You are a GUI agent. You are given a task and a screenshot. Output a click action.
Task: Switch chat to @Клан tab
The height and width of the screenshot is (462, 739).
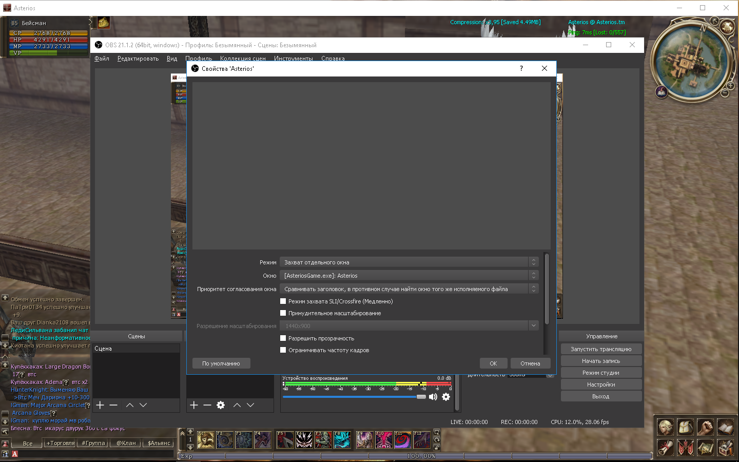(x=126, y=443)
